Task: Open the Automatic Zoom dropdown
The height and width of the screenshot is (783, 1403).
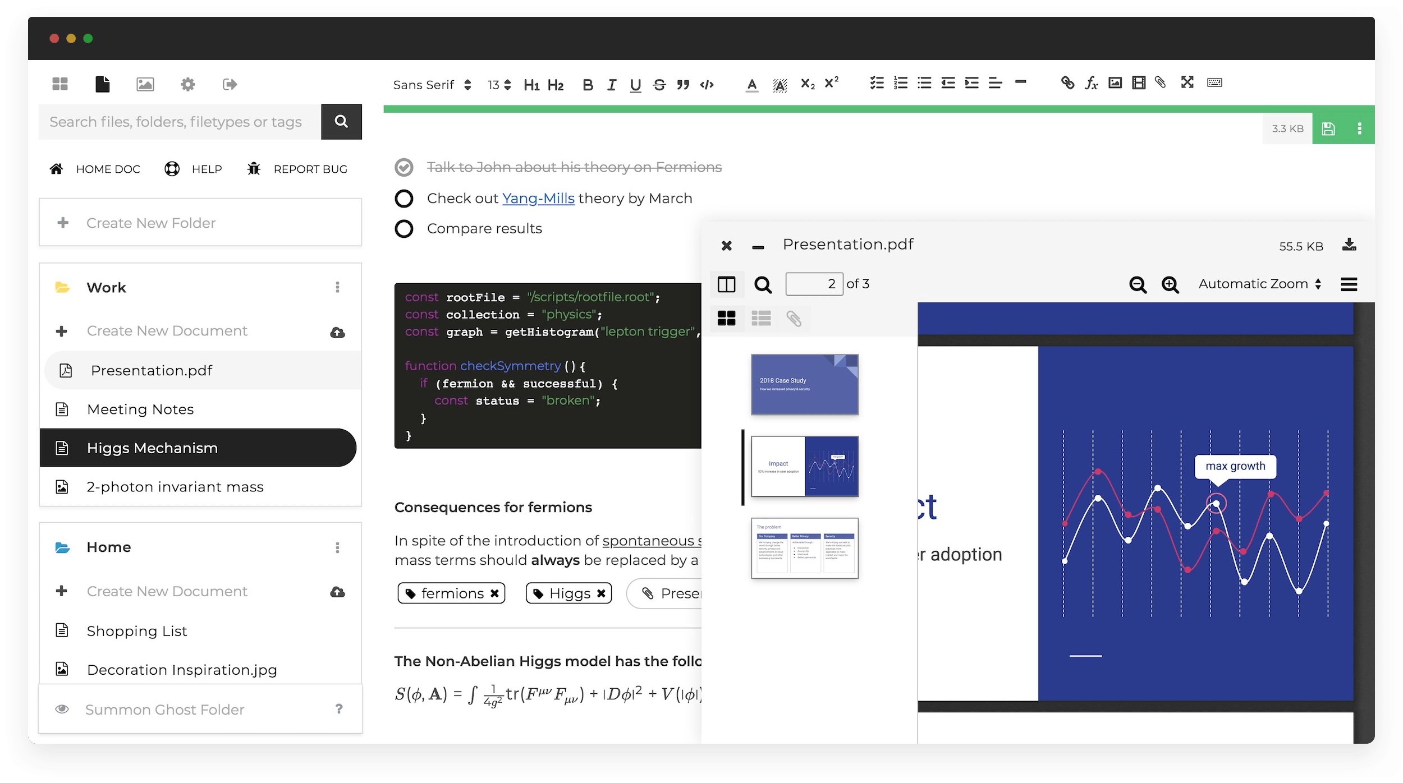Action: (x=1260, y=284)
